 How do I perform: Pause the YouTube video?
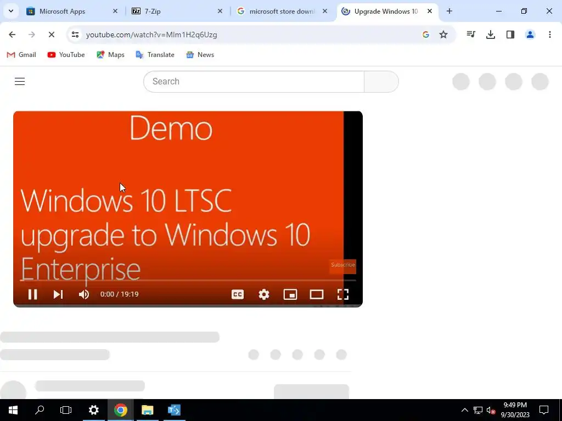pyautogui.click(x=32, y=294)
